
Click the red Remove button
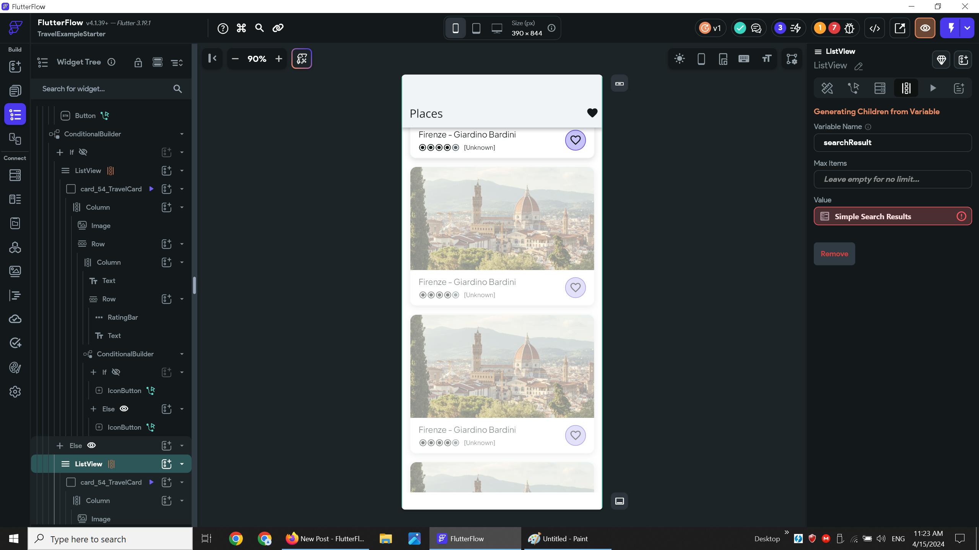(834, 254)
